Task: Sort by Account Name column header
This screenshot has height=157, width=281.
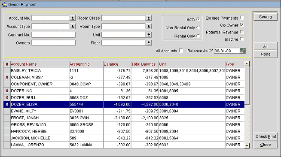Action: tap(40, 64)
